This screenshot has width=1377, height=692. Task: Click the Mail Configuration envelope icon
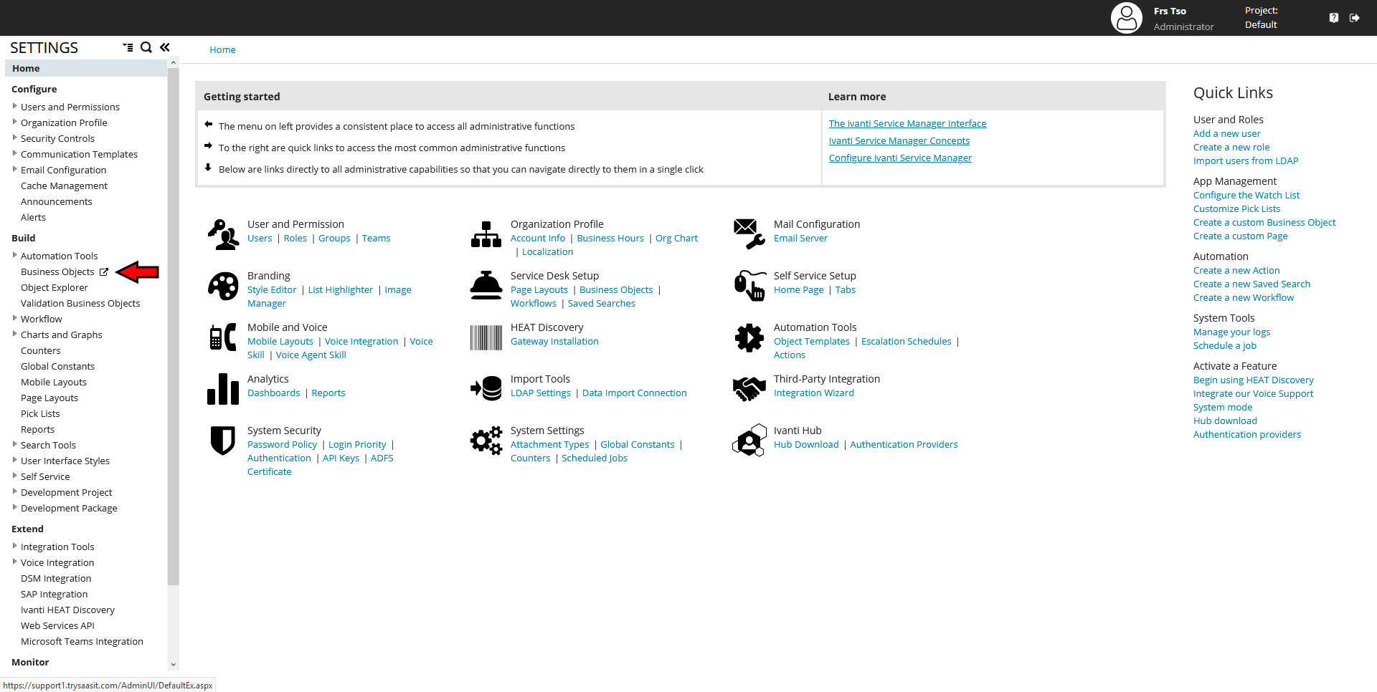point(749,234)
